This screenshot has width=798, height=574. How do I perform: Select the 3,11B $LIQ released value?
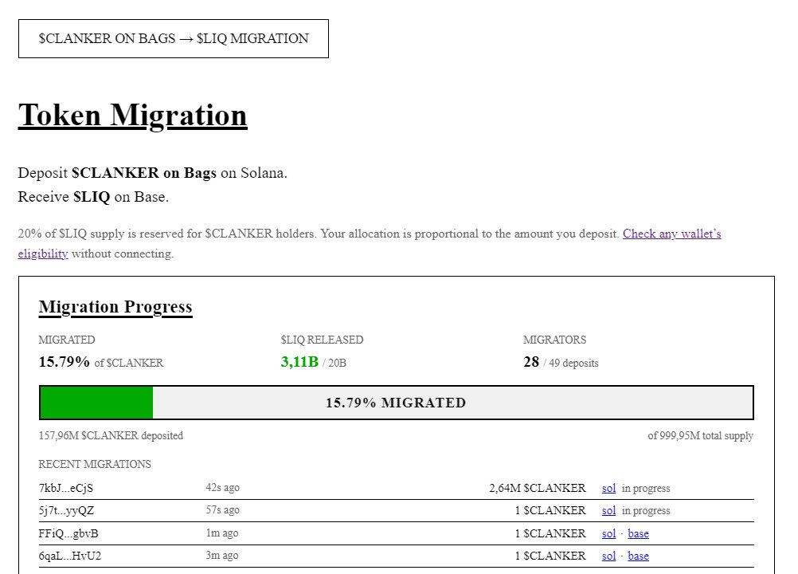click(x=296, y=361)
